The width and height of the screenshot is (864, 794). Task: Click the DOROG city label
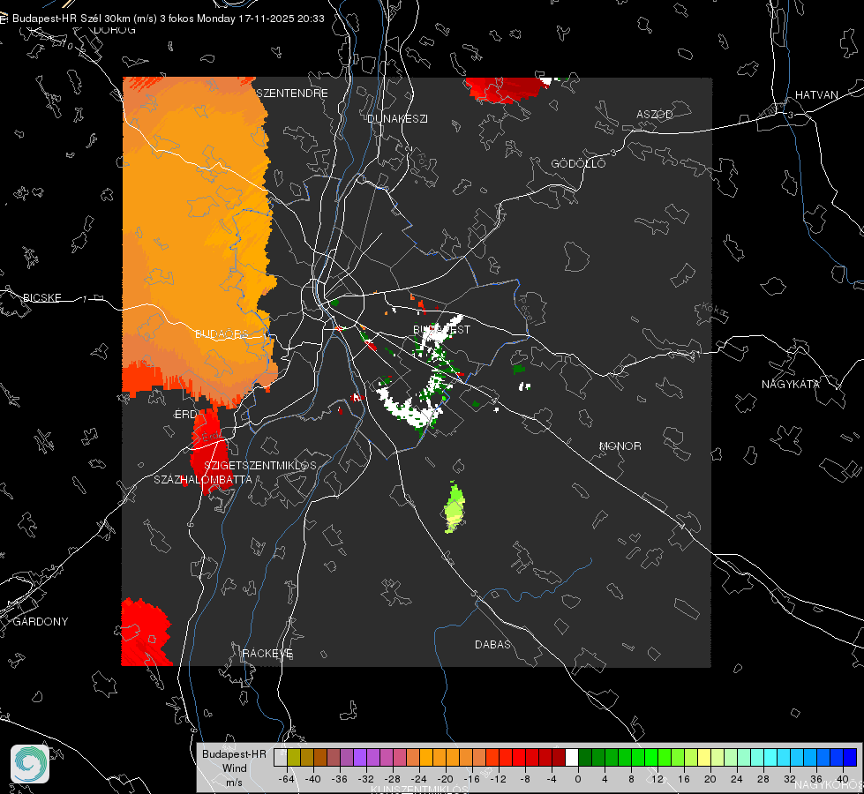(x=115, y=30)
